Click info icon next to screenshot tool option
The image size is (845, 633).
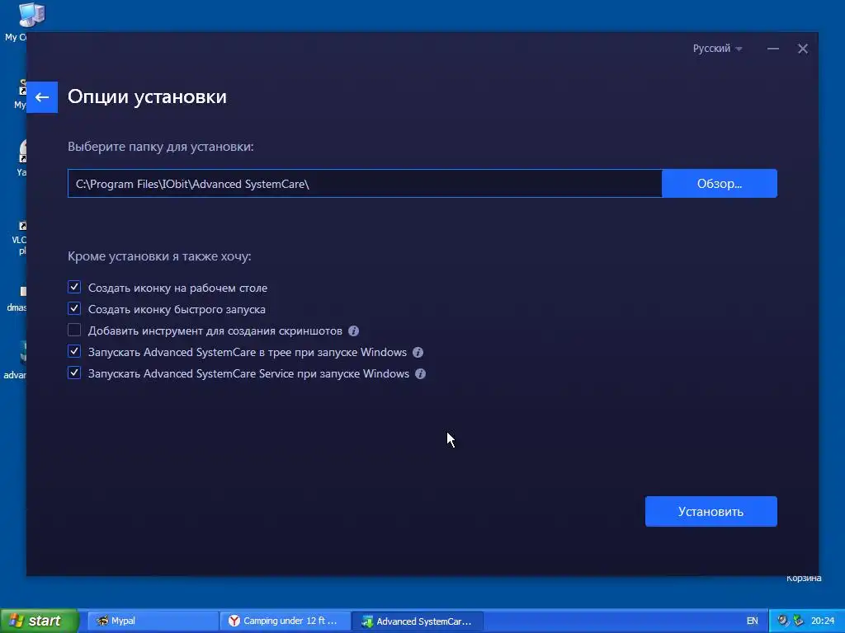tap(353, 331)
